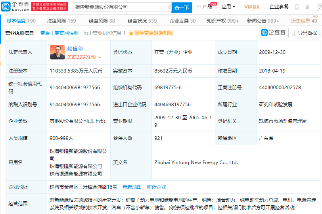Select credit code 914404006981977566 in 统一社会信用代码 row
The width and height of the screenshot is (322, 214).
75,88
